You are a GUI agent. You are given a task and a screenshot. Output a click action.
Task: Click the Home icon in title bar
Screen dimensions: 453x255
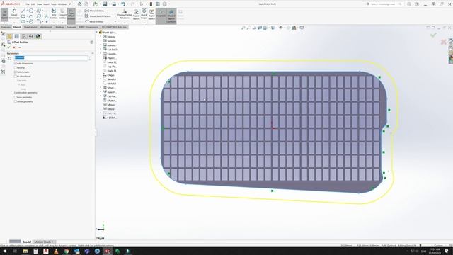click(x=79, y=4)
